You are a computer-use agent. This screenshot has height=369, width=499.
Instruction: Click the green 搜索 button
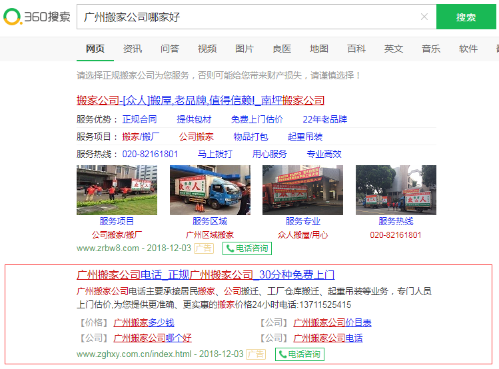pos(466,17)
